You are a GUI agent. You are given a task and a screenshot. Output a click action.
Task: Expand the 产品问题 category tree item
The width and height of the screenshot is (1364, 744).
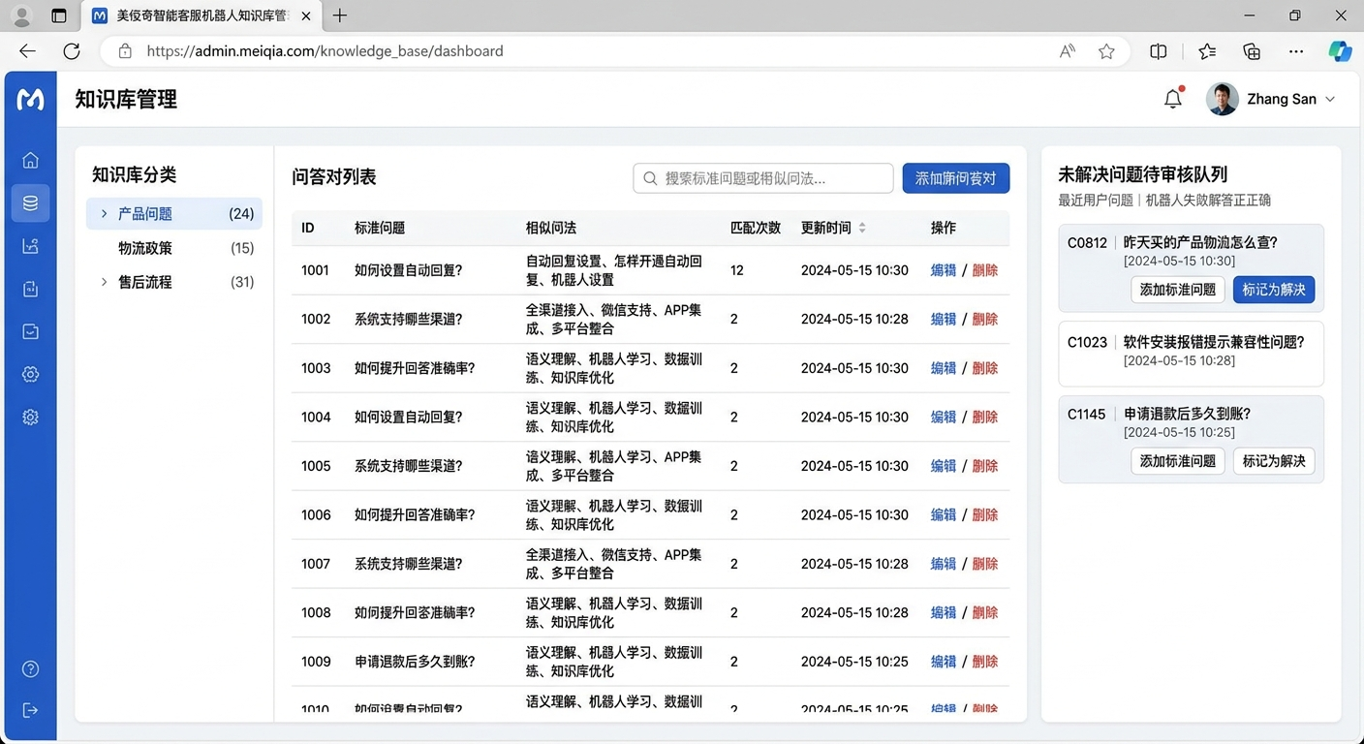(104, 213)
